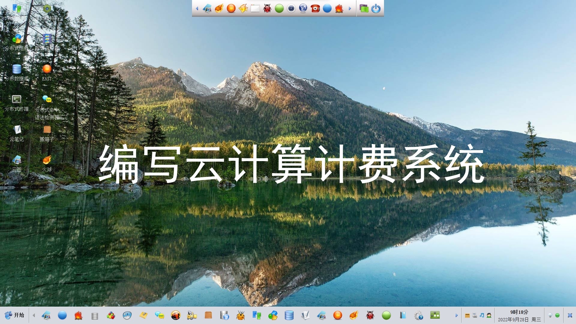Open 分布式终端 from the desktop
The image size is (576, 324).
coord(17,100)
